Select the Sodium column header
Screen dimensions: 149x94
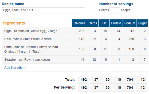[130, 23]
